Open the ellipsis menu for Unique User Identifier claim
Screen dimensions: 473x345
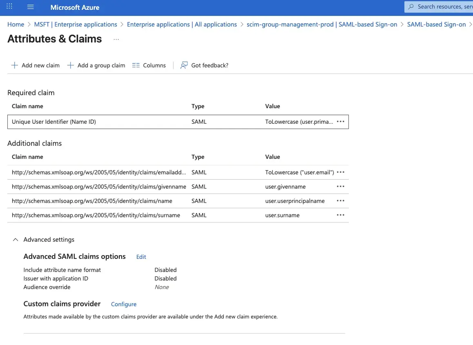point(340,121)
